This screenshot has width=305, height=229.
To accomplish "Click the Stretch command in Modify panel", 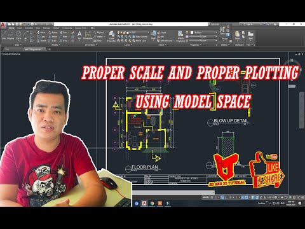I will [x=41, y=41].
